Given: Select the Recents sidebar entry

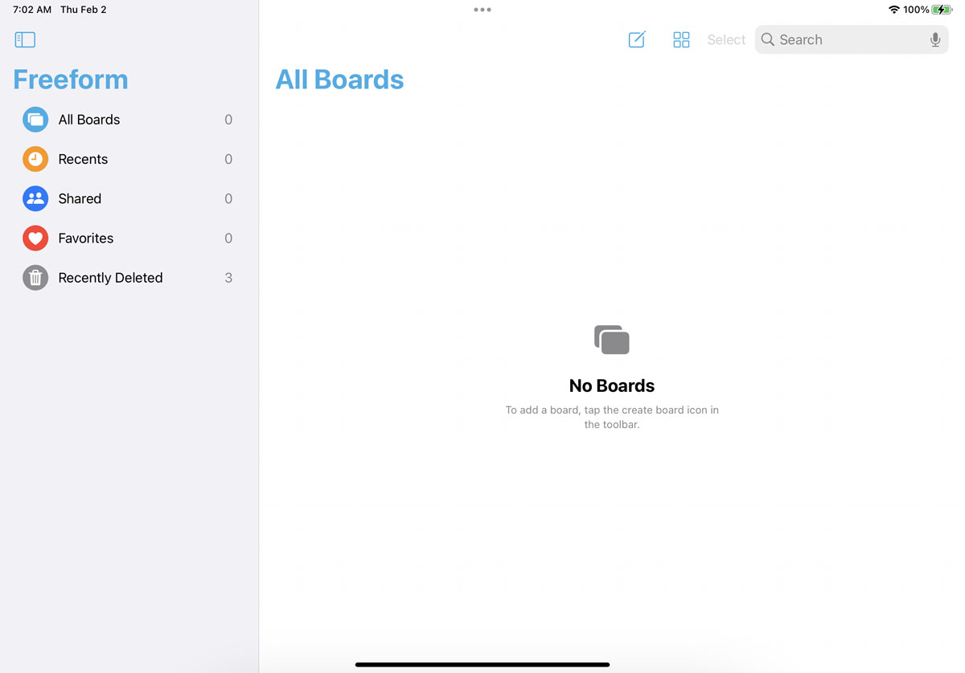Looking at the screenshot, I should (x=83, y=158).
